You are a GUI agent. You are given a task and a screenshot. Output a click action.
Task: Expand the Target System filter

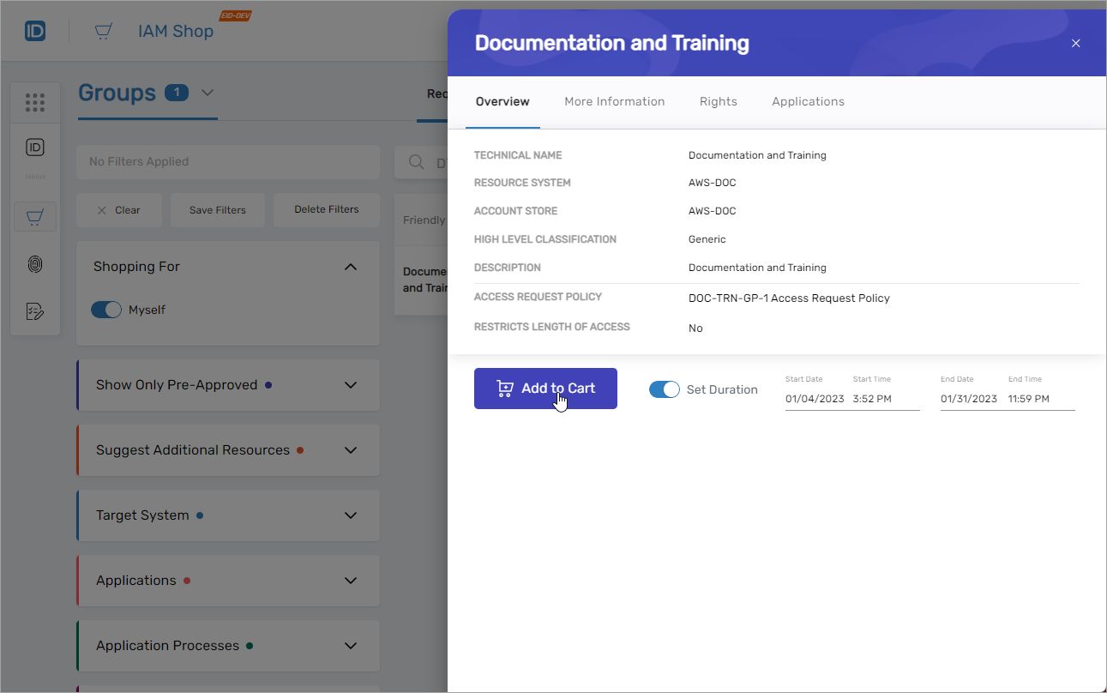click(350, 515)
